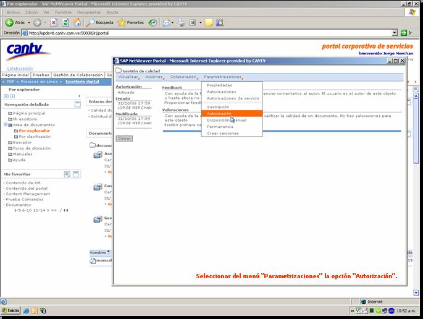This screenshot has width=423, height=319.
Task: Open Página principal in navigation tree
Action: coord(29,113)
